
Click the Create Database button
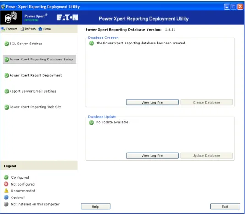coord(207,102)
